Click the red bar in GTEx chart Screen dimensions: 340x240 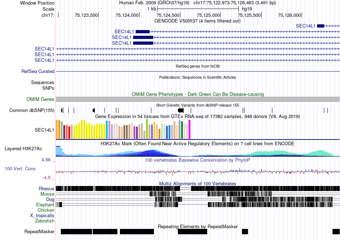pyautogui.click(x=69, y=132)
